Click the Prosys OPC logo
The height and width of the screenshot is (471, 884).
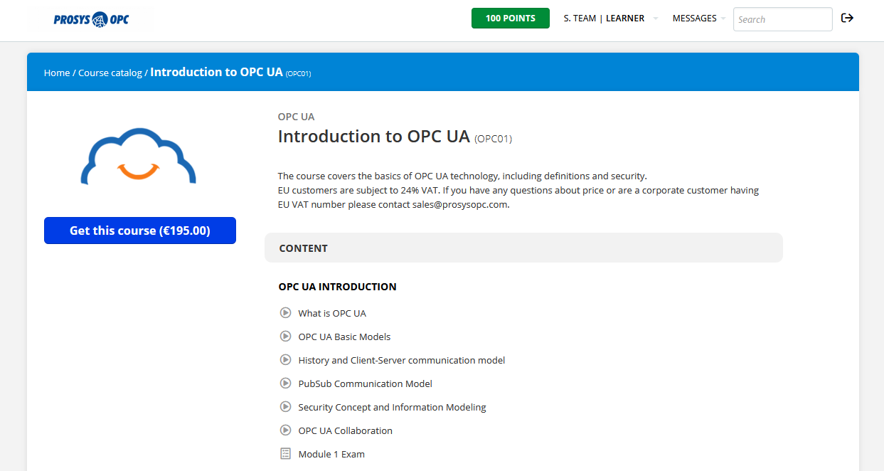coord(91,19)
